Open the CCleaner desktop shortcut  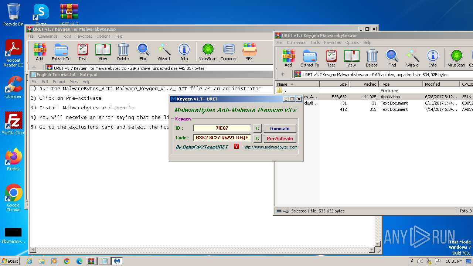[x=13, y=87]
